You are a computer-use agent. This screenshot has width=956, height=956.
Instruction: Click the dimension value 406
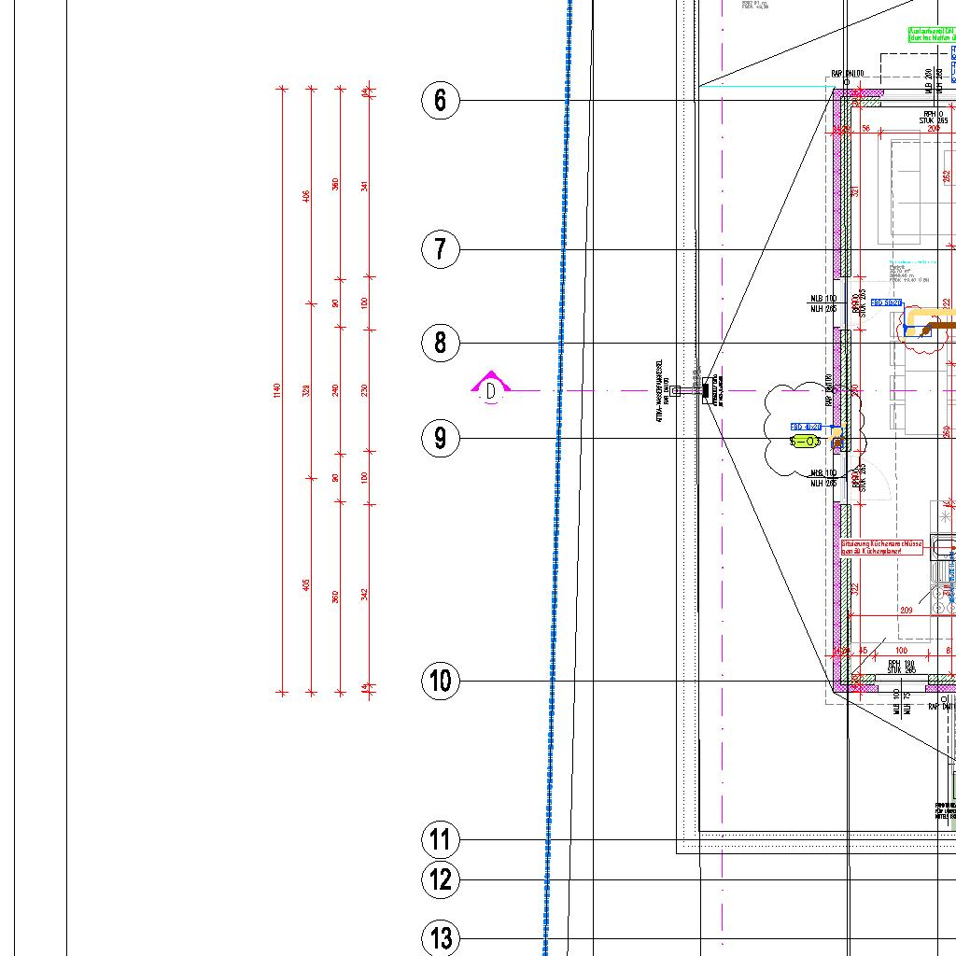click(x=306, y=196)
